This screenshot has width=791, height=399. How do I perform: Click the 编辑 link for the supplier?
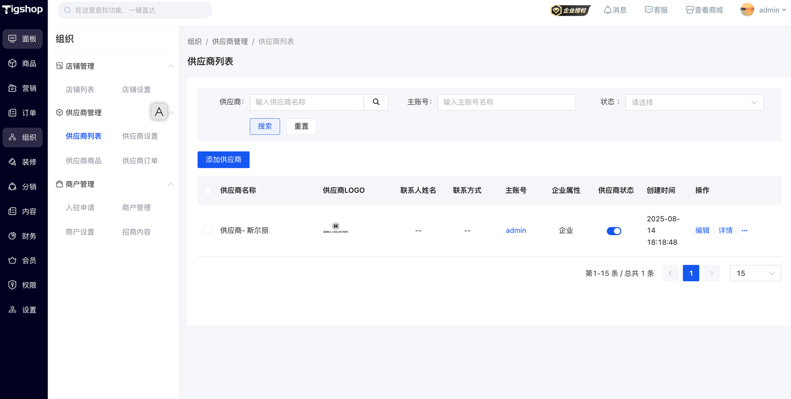tap(702, 231)
